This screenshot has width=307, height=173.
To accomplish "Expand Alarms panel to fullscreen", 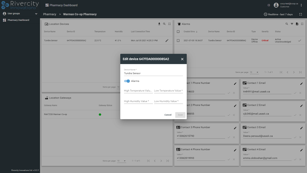I will click(x=302, y=24).
